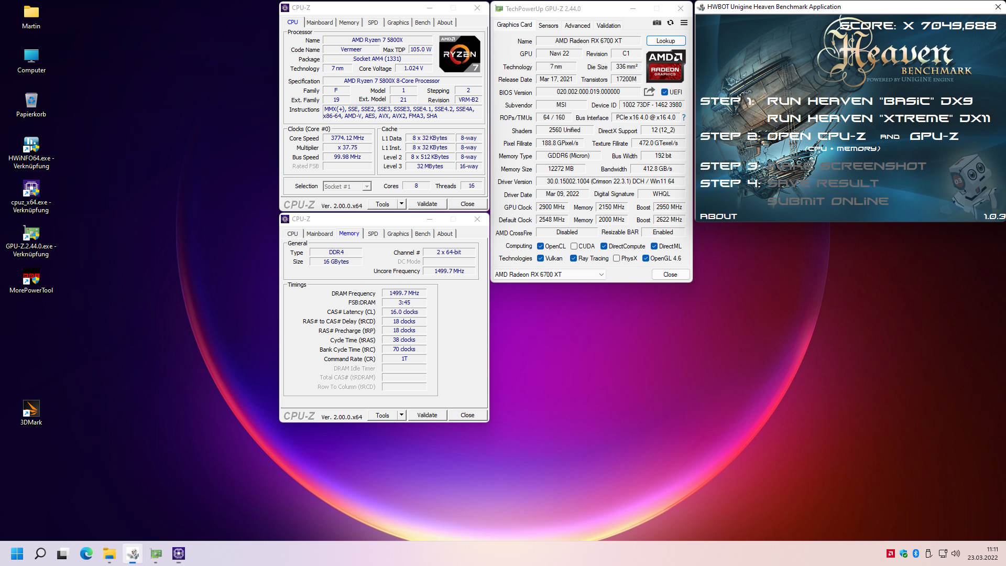Toggle the Ray Tracing checkbox
The image size is (1006, 566).
[x=573, y=258]
